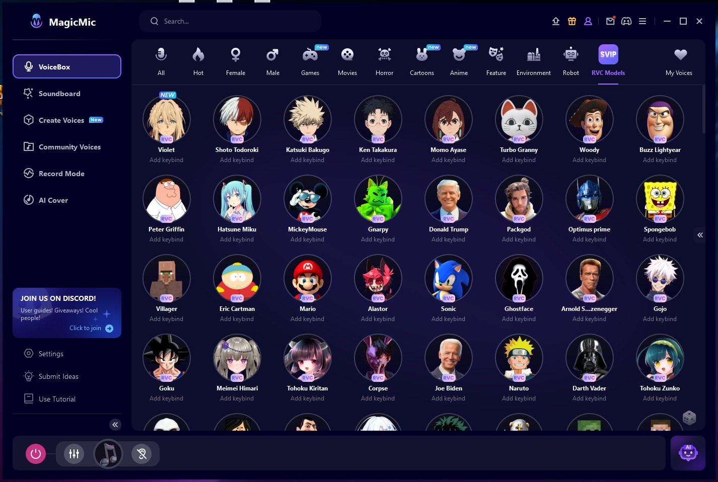
Task: Switch to RVC Models tab
Action: coord(608,61)
